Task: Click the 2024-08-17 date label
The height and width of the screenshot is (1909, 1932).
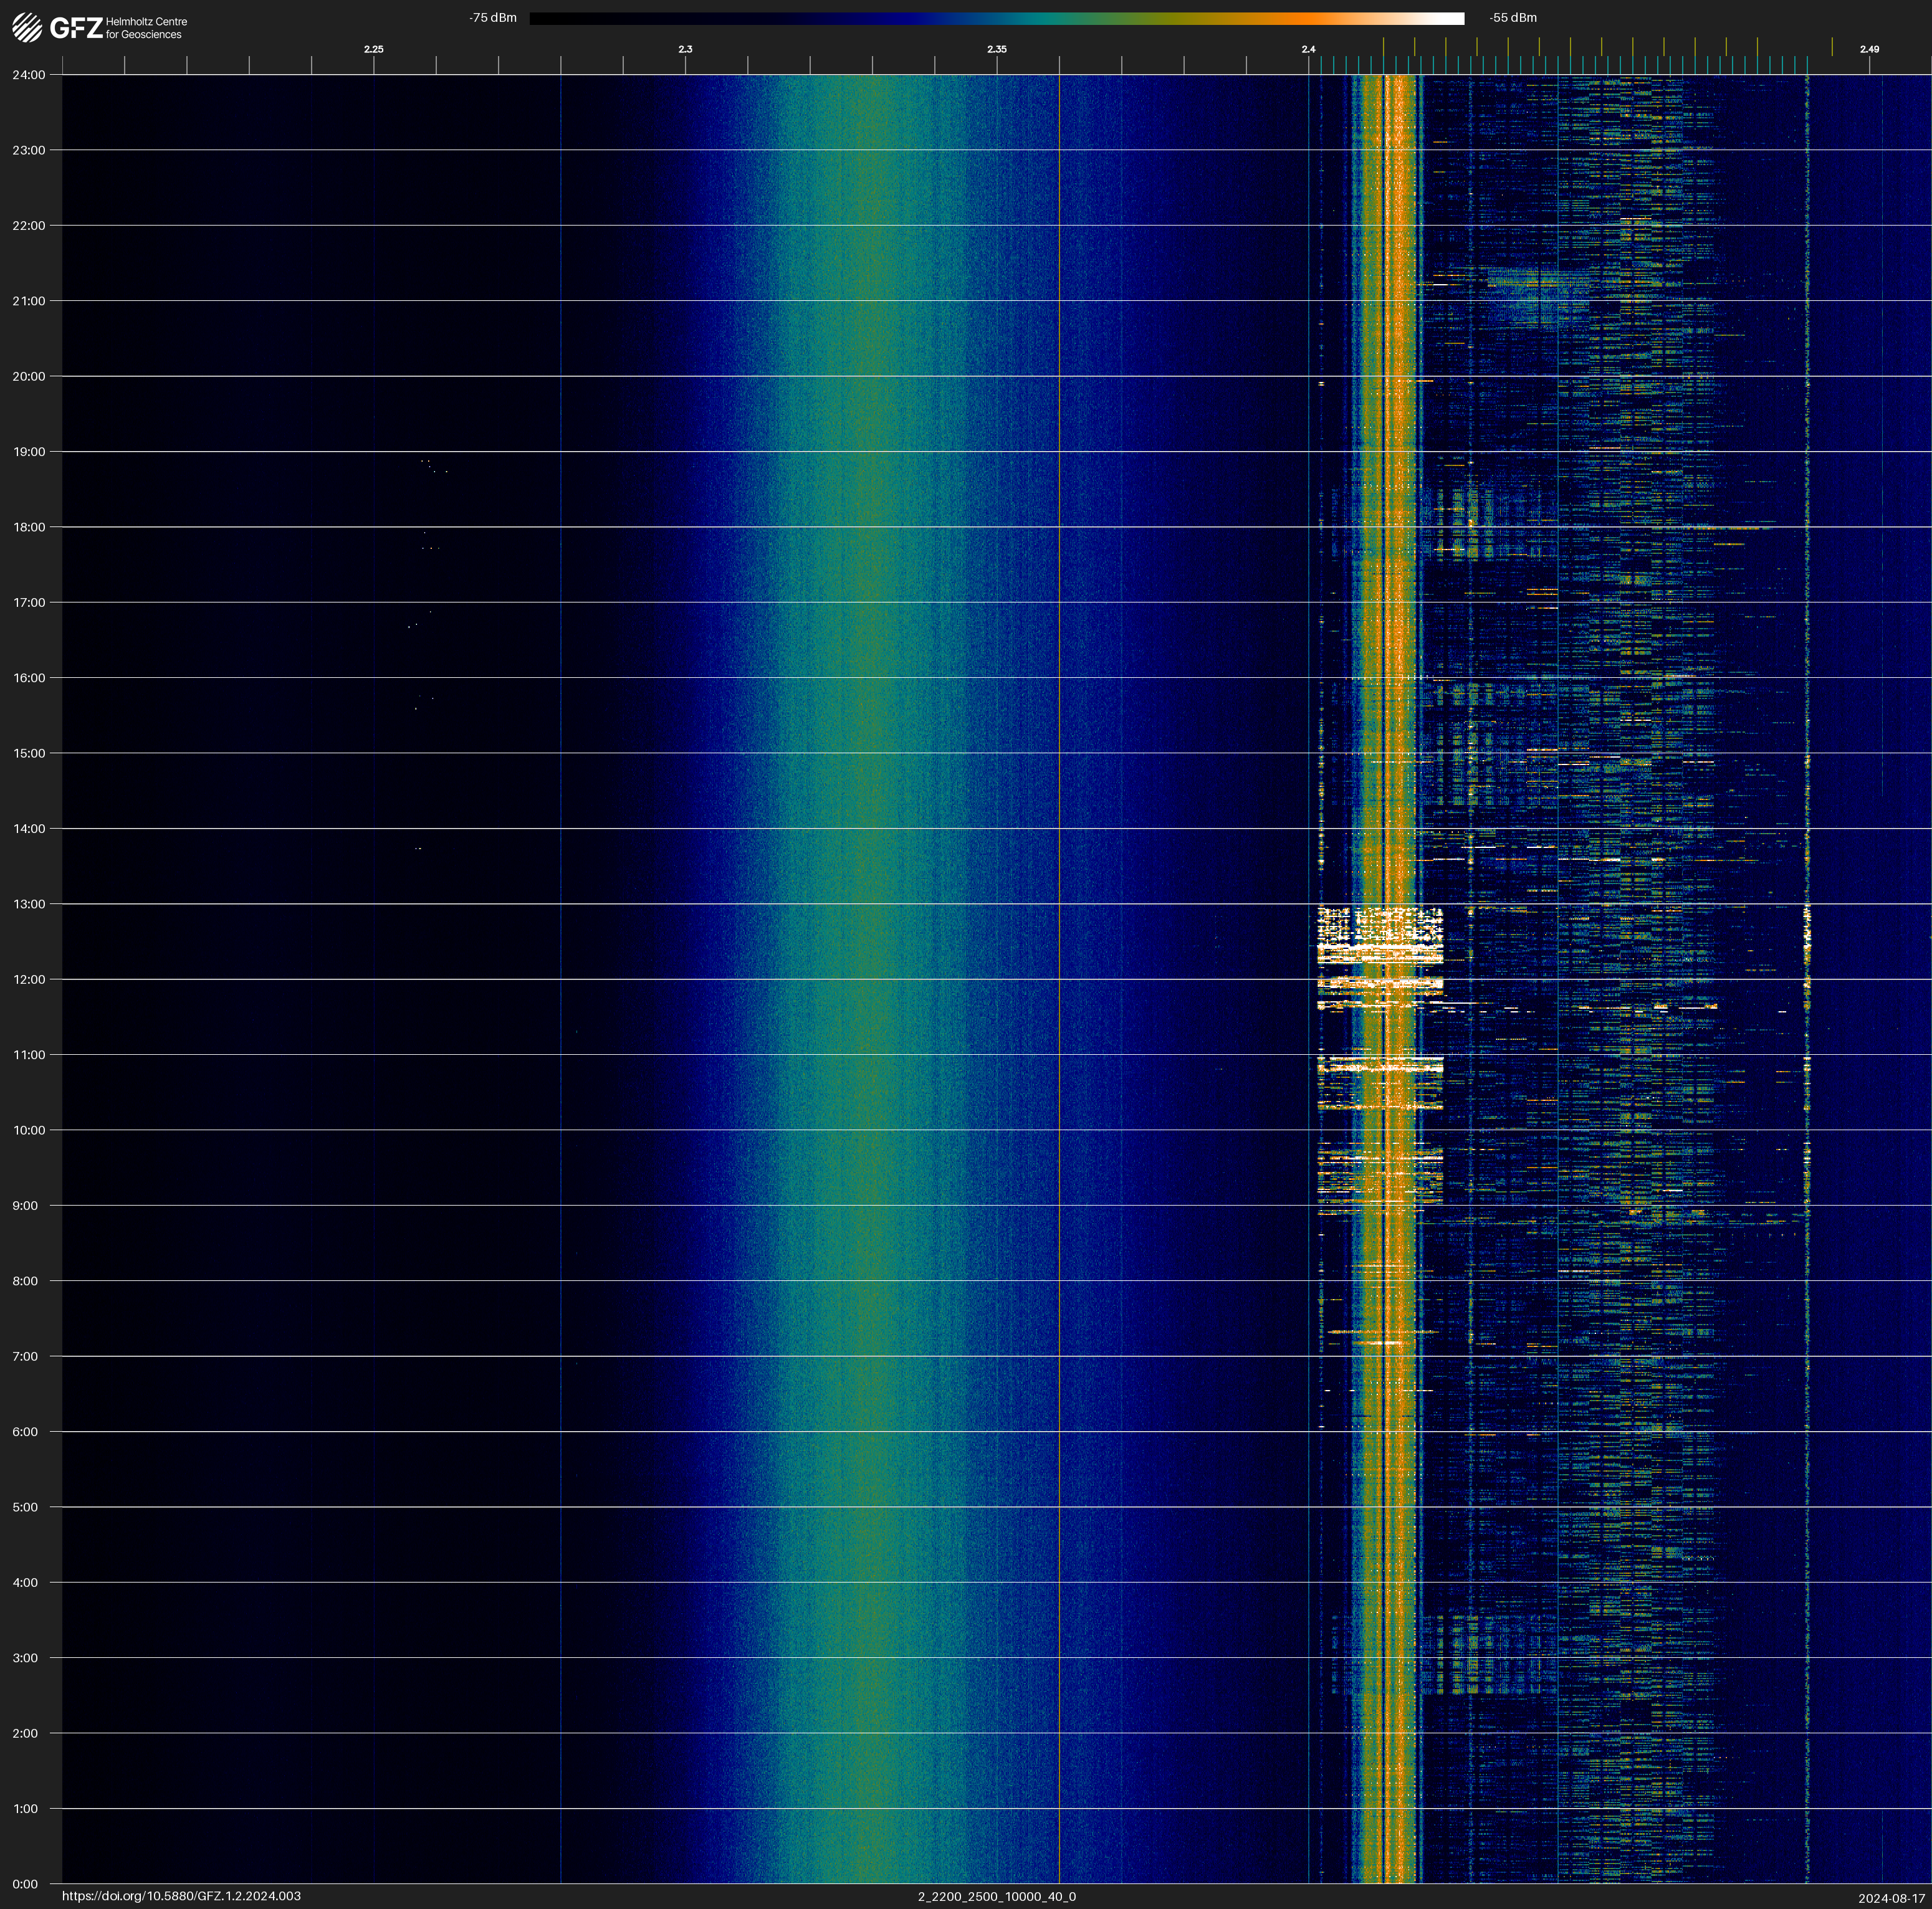Action: pos(1891,1898)
